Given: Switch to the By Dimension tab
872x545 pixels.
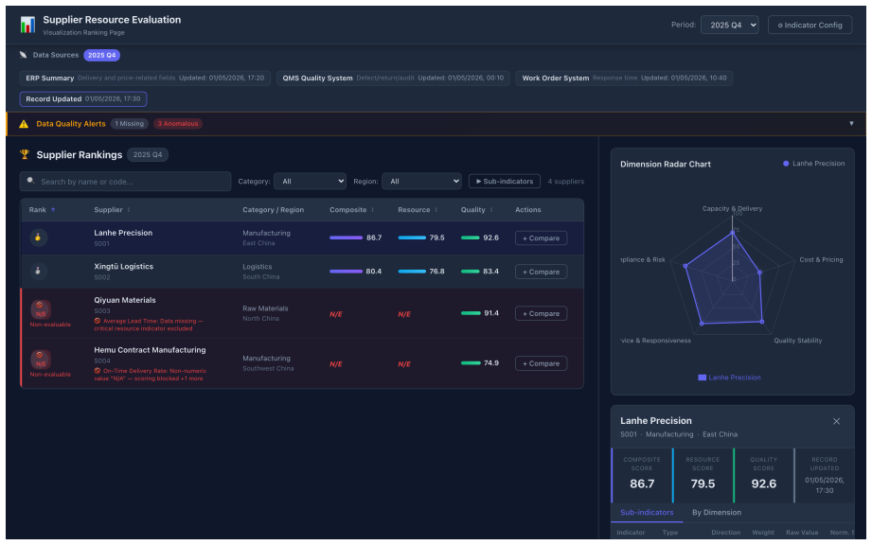Looking at the screenshot, I should [x=717, y=512].
